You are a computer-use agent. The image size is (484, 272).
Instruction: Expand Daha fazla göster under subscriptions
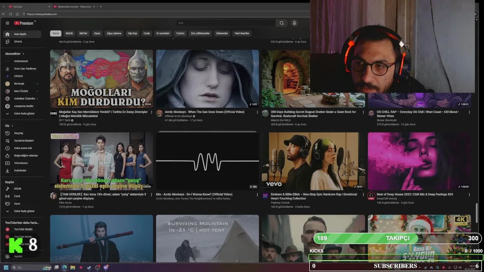22,113
